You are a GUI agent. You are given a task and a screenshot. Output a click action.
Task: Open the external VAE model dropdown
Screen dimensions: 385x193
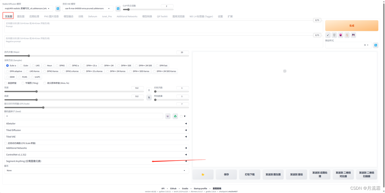[88, 8]
